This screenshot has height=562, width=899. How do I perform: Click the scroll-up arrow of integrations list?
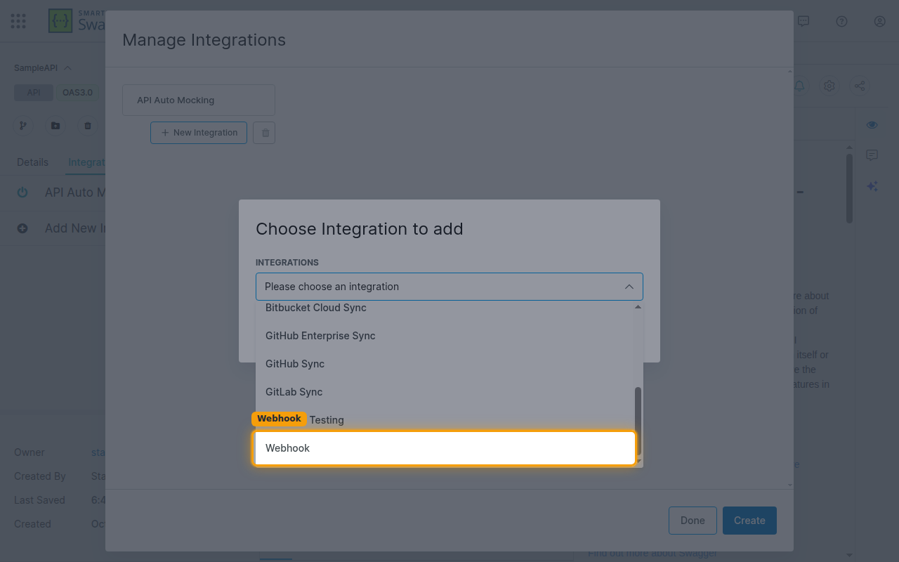[638, 306]
